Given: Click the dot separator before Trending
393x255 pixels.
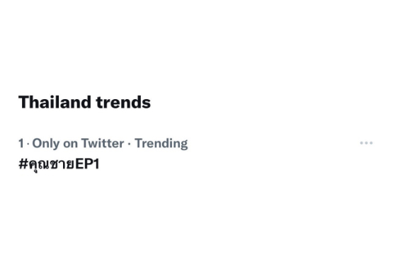Looking at the screenshot, I should tap(130, 144).
